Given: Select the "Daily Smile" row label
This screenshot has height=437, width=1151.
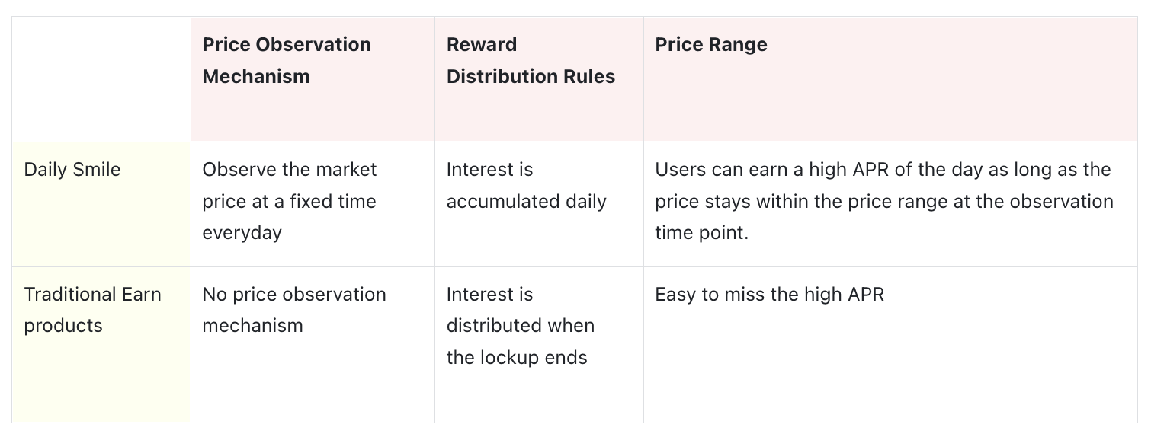Looking at the screenshot, I should click(x=72, y=170).
